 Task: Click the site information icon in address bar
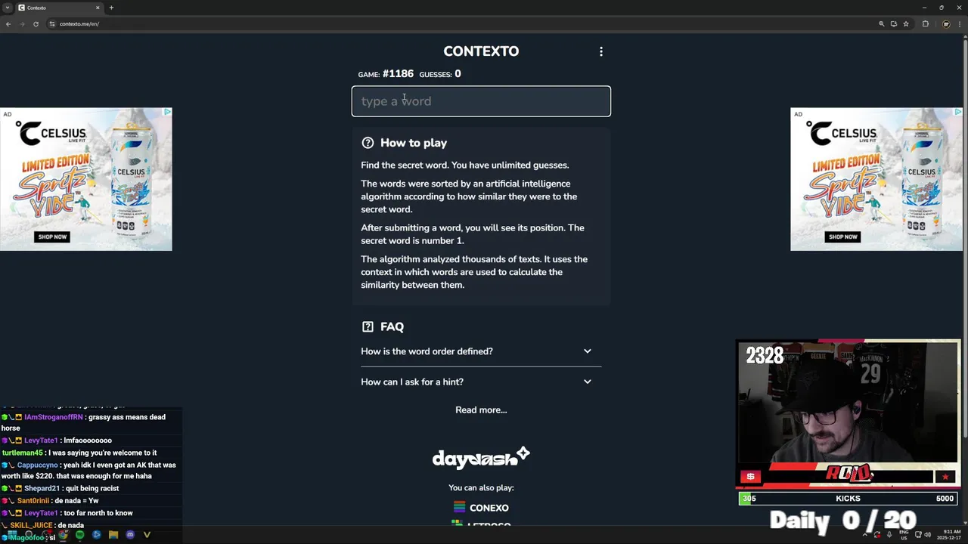pyautogui.click(x=52, y=23)
